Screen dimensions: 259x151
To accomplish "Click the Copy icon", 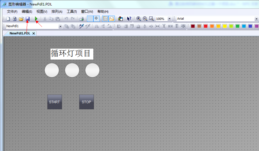I will pos(51,19).
